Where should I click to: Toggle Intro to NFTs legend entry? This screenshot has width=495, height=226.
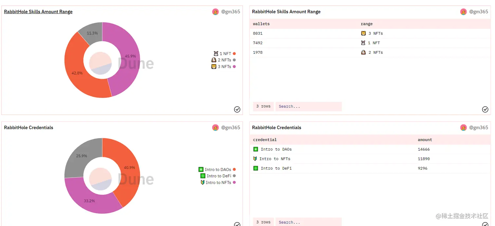pyautogui.click(x=218, y=182)
